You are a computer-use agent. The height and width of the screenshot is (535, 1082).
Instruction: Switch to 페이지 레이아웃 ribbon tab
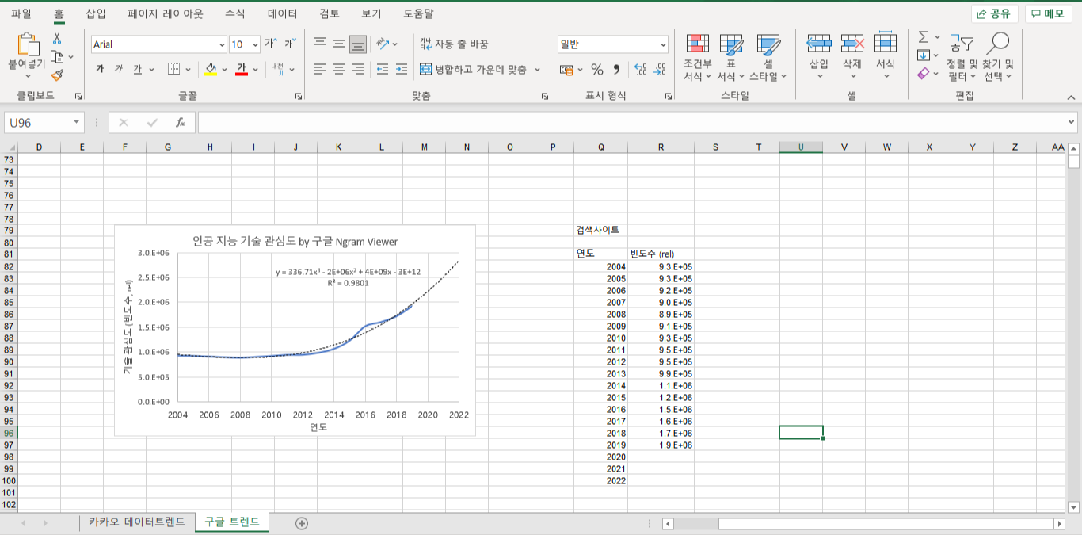pyautogui.click(x=165, y=13)
